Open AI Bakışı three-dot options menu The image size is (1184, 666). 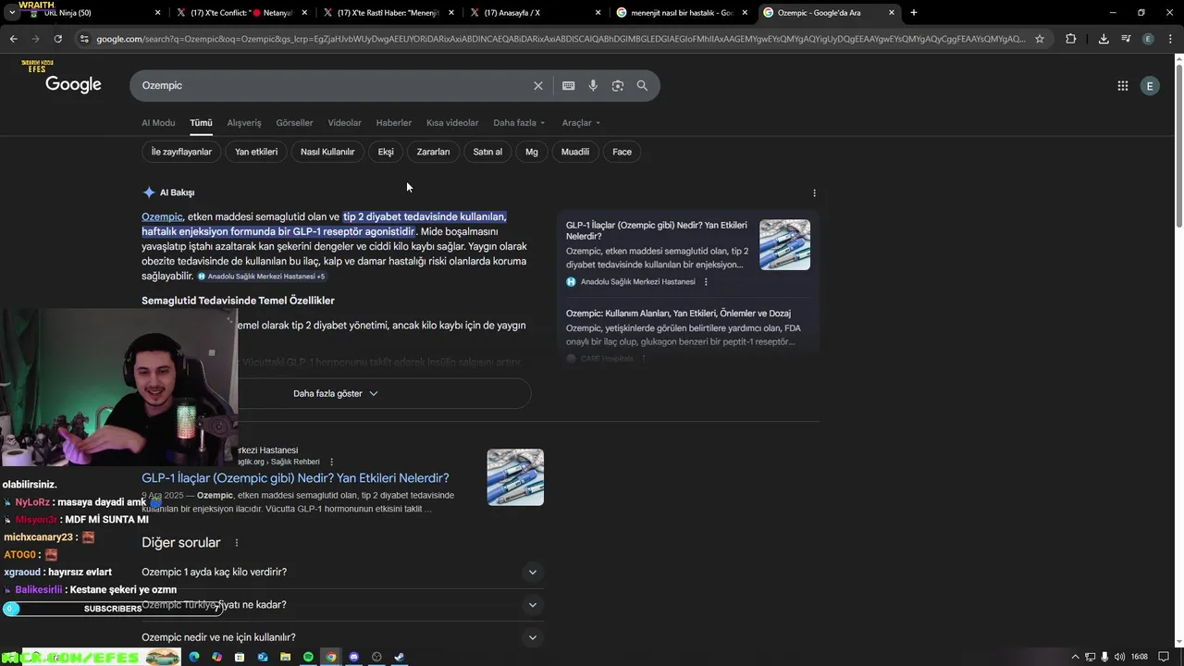coord(814,193)
